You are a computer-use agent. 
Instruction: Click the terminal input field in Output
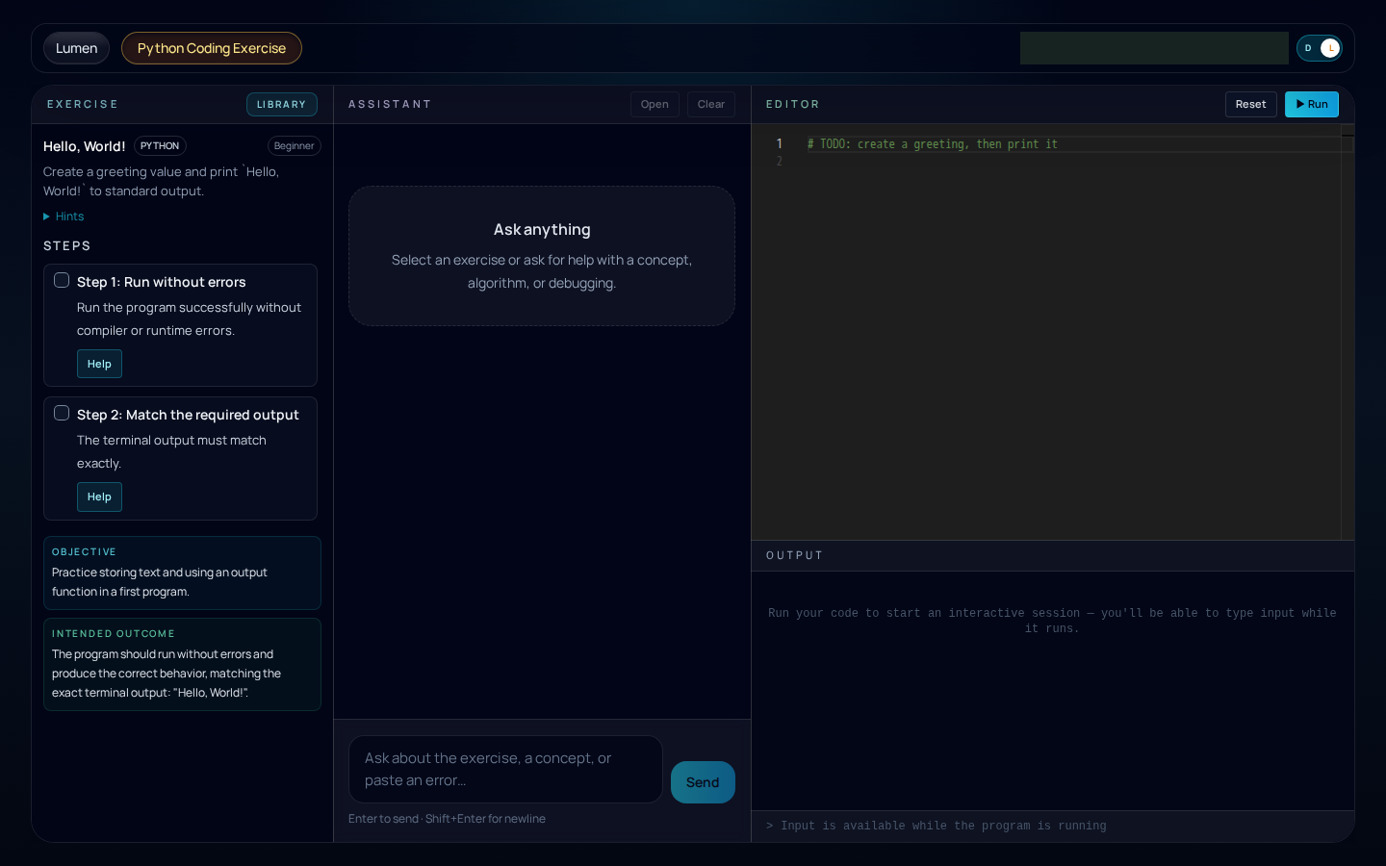click(x=1053, y=826)
